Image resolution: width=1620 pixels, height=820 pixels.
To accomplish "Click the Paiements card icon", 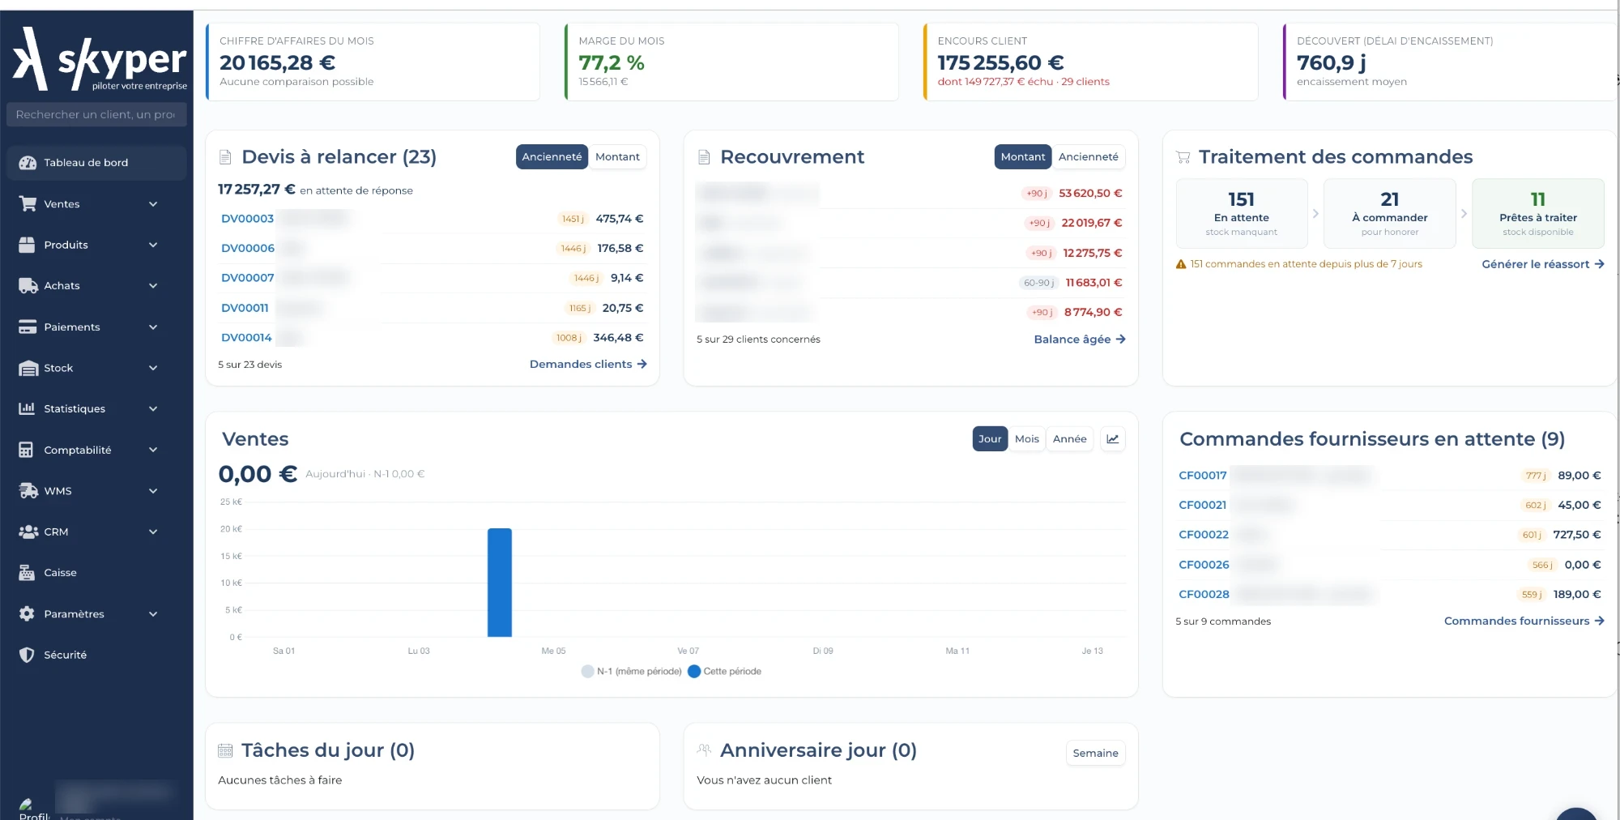I will click(x=28, y=327).
